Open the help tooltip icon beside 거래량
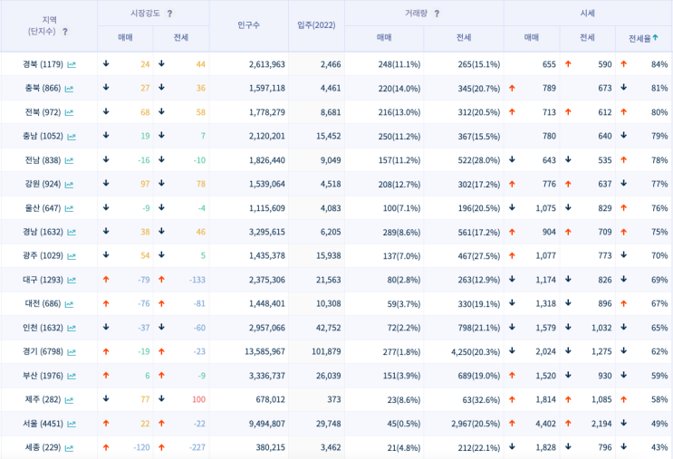The height and width of the screenshot is (459, 673). [x=437, y=14]
